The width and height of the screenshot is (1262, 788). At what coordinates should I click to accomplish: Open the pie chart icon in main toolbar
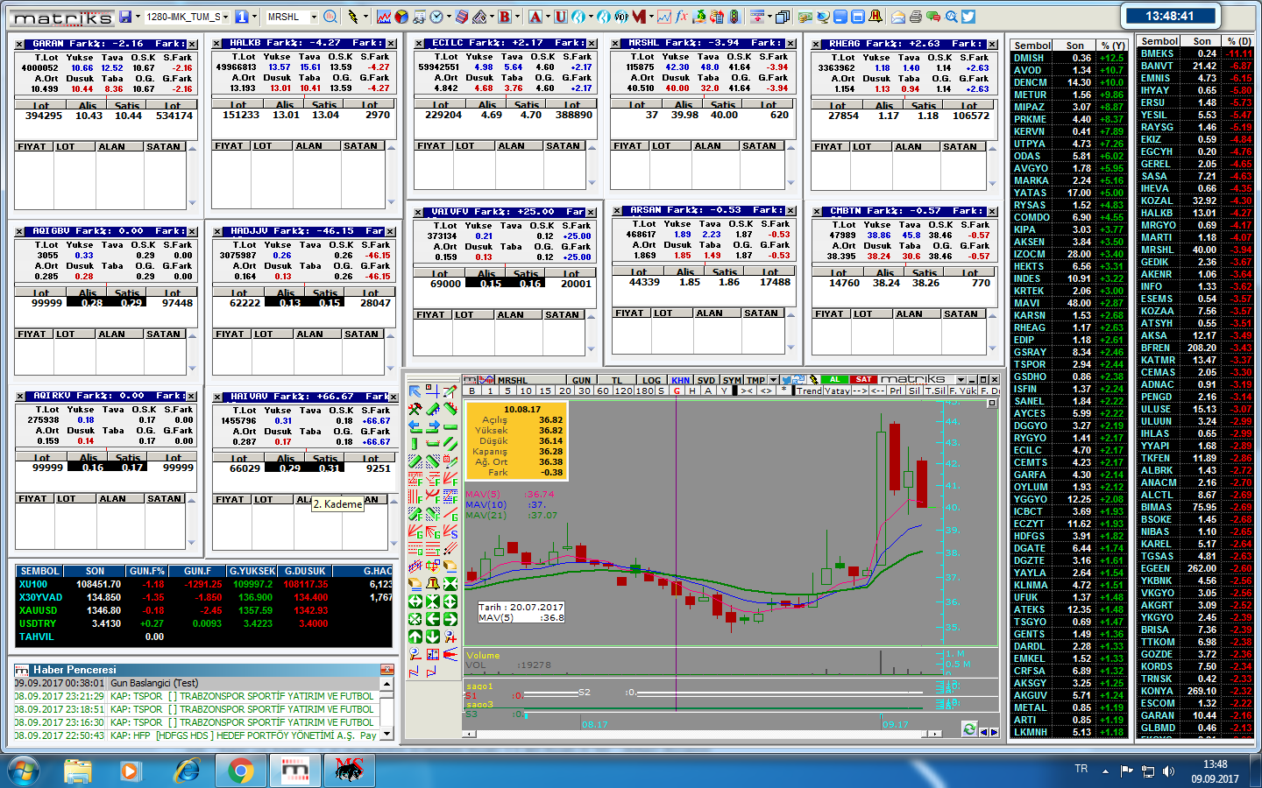(x=401, y=17)
